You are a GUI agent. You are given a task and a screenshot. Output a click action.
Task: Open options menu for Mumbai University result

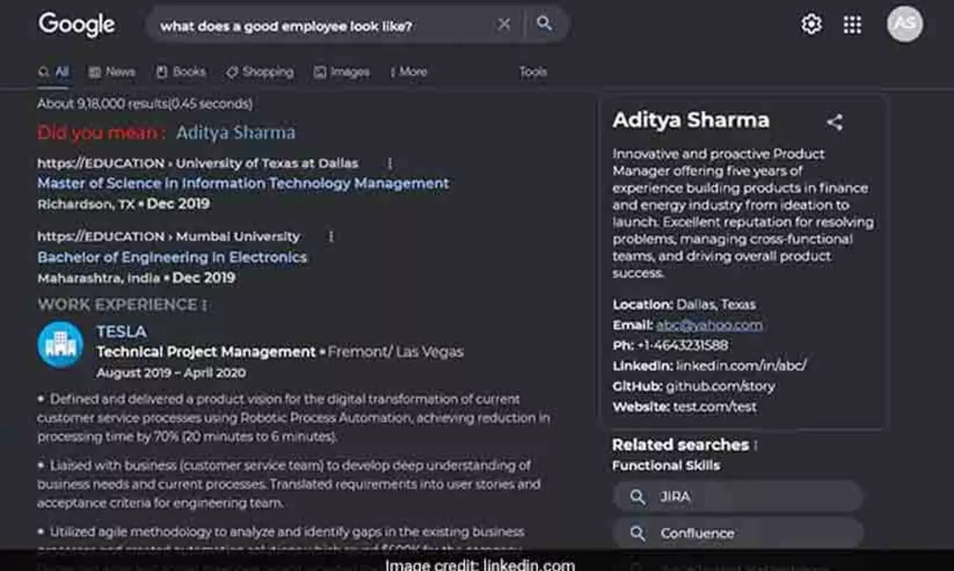[331, 236]
